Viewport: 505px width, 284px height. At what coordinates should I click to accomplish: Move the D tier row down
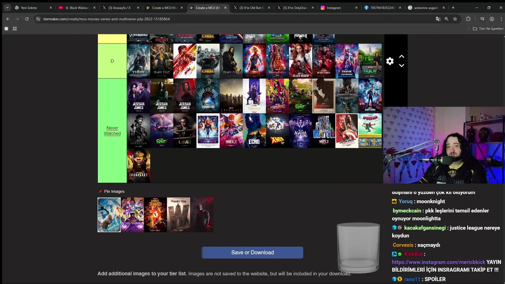(x=401, y=65)
